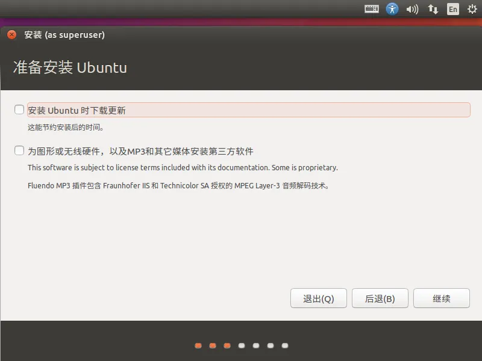Viewport: 482px width, 361px height.
Task: Click the 安装 Ubuntu 时下载更新 label text
Action: (77, 110)
